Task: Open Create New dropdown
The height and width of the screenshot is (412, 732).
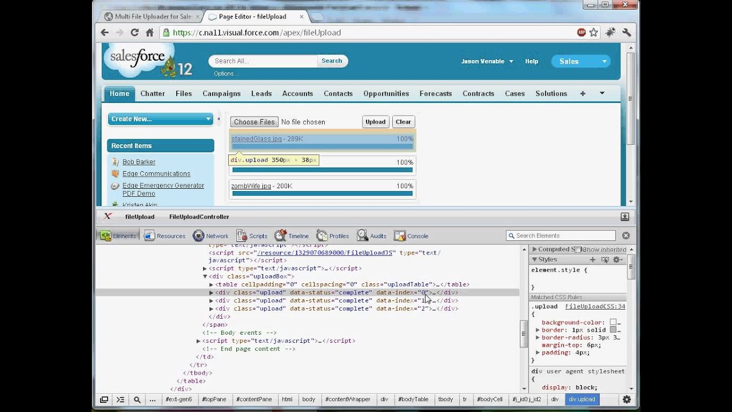Action: pos(161,119)
